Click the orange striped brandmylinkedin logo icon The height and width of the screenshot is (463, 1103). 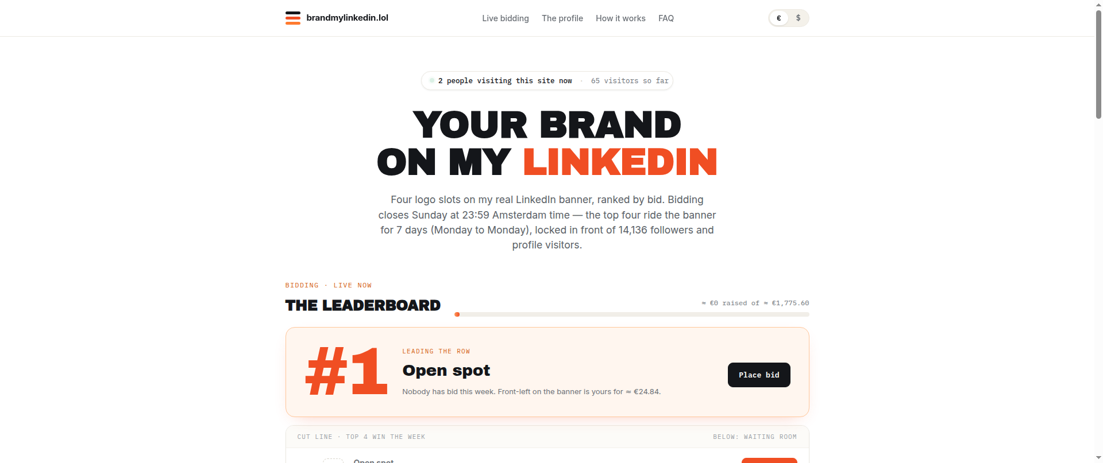pos(293,18)
